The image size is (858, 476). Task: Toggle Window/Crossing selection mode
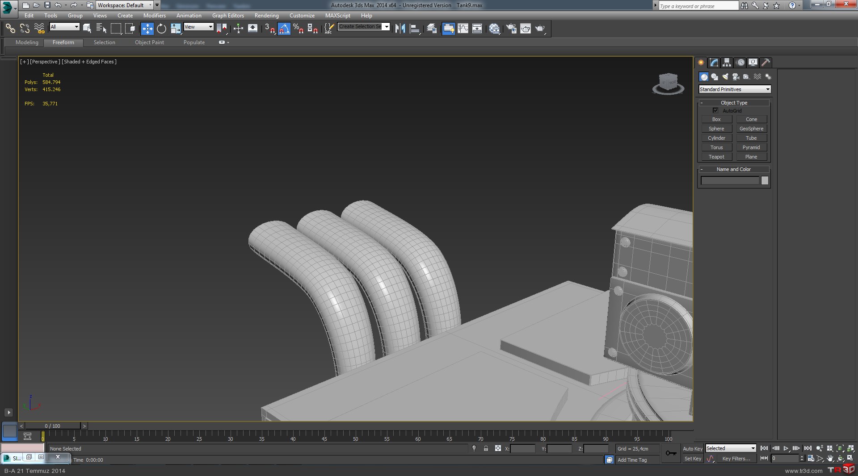click(130, 29)
